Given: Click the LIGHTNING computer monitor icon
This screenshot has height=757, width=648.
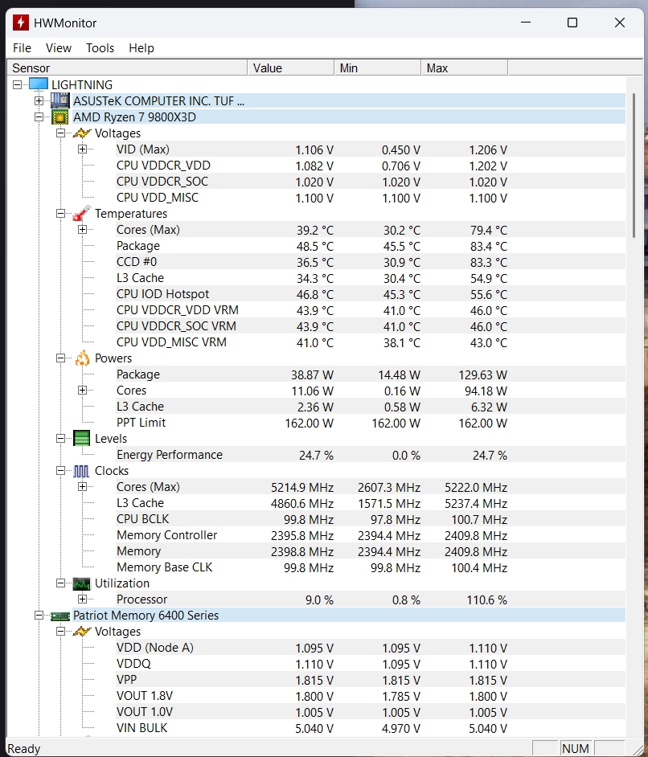Looking at the screenshot, I should pos(39,84).
